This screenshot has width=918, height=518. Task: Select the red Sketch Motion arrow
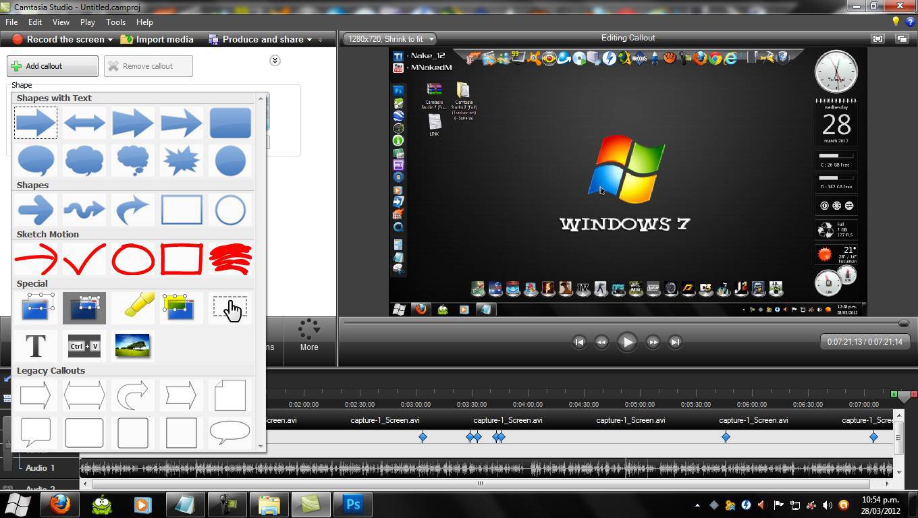36,260
